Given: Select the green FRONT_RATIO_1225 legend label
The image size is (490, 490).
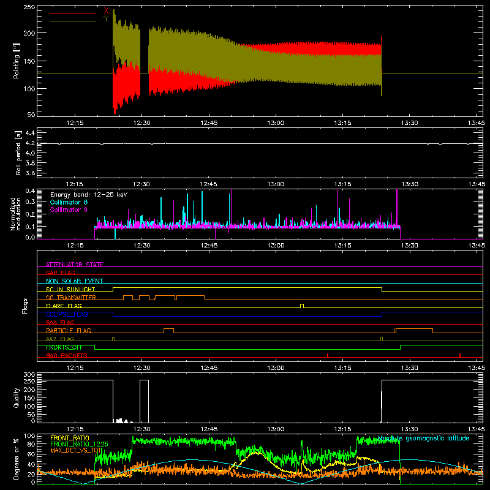Looking at the screenshot, I should (x=79, y=444).
